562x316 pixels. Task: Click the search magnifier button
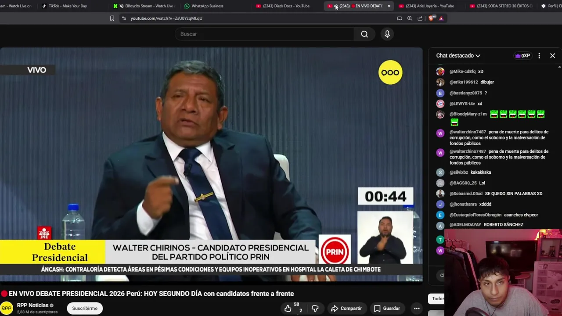pyautogui.click(x=364, y=34)
